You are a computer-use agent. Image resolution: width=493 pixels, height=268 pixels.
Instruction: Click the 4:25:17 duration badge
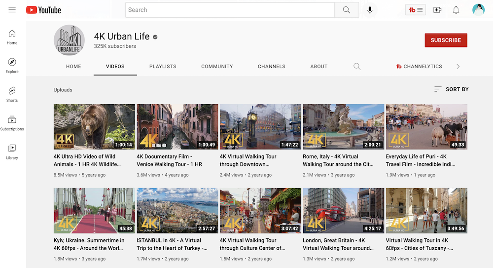coord(373,229)
